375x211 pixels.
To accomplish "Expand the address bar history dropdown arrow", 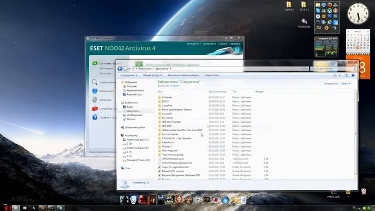I will pyautogui.click(x=302, y=69).
